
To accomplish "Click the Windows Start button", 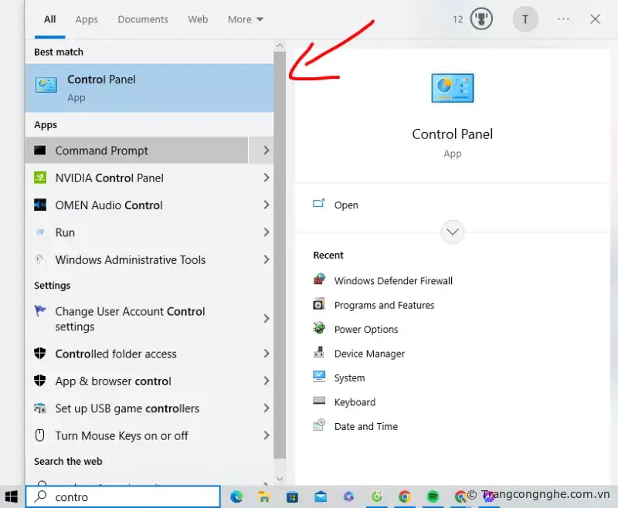I will [x=12, y=496].
